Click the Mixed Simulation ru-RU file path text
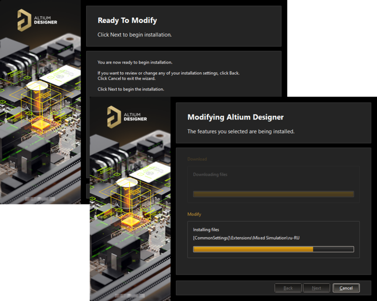 246,238
